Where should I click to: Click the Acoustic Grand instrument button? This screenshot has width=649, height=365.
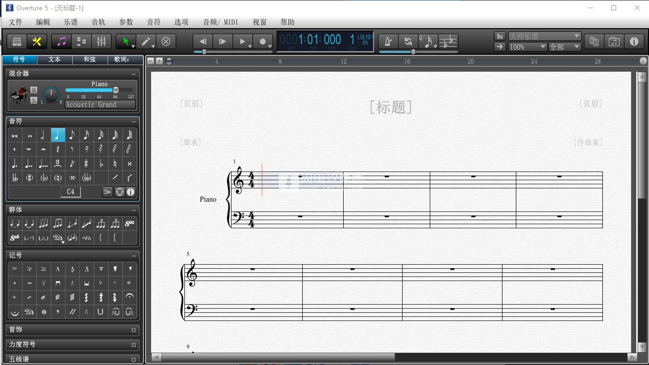[x=100, y=104]
